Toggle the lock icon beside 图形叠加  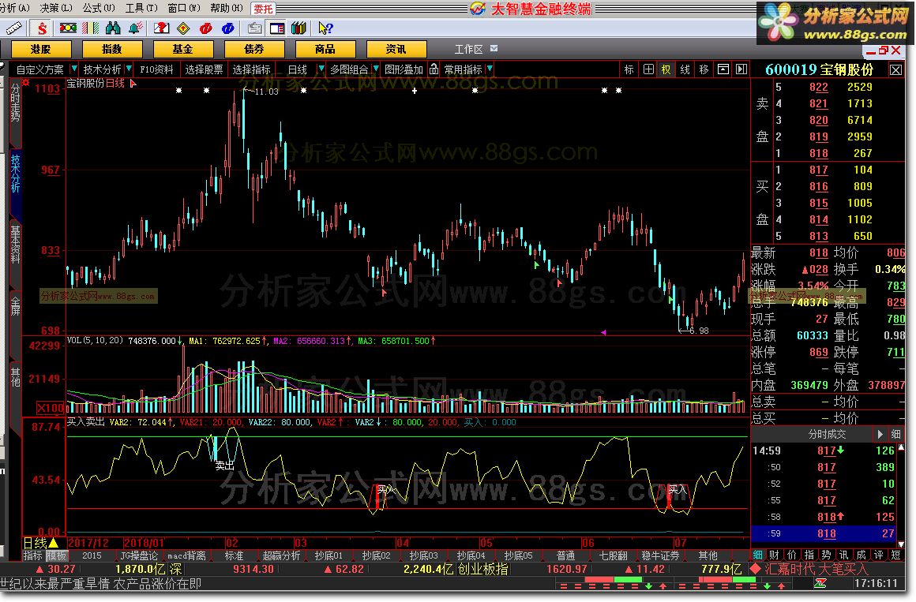click(434, 69)
